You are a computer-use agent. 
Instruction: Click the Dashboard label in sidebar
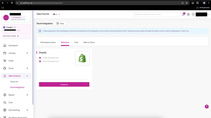coord(13,45)
